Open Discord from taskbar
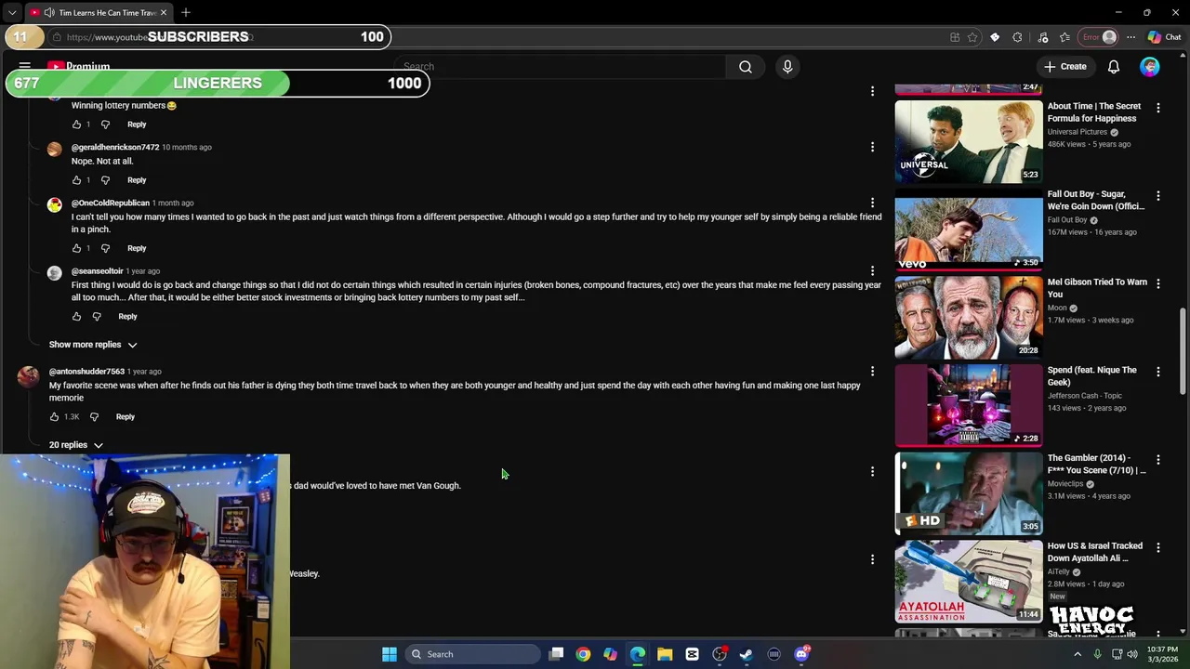1190x669 pixels. pyautogui.click(x=801, y=654)
